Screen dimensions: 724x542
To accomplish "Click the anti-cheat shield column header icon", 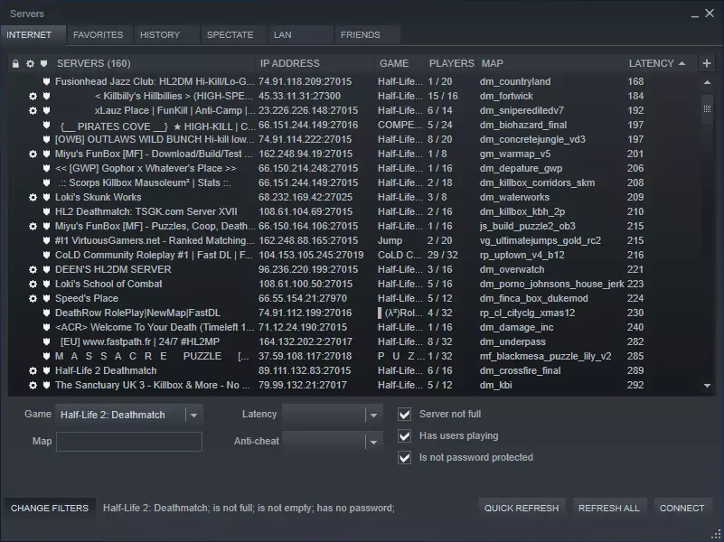I will [x=43, y=64].
